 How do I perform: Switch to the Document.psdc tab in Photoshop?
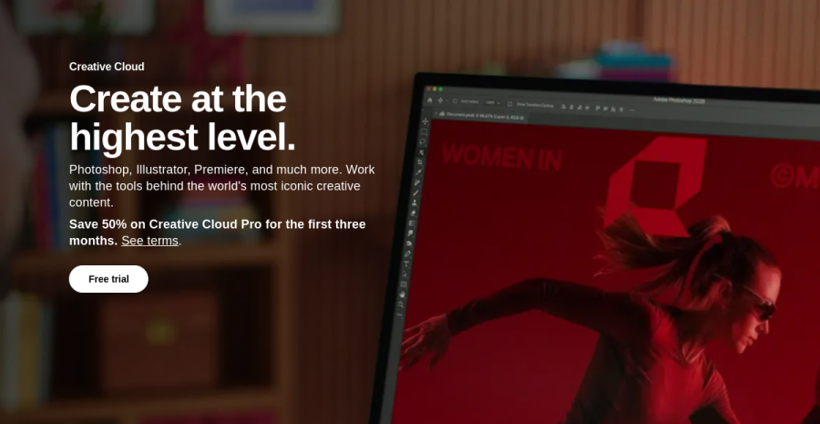coord(482,115)
